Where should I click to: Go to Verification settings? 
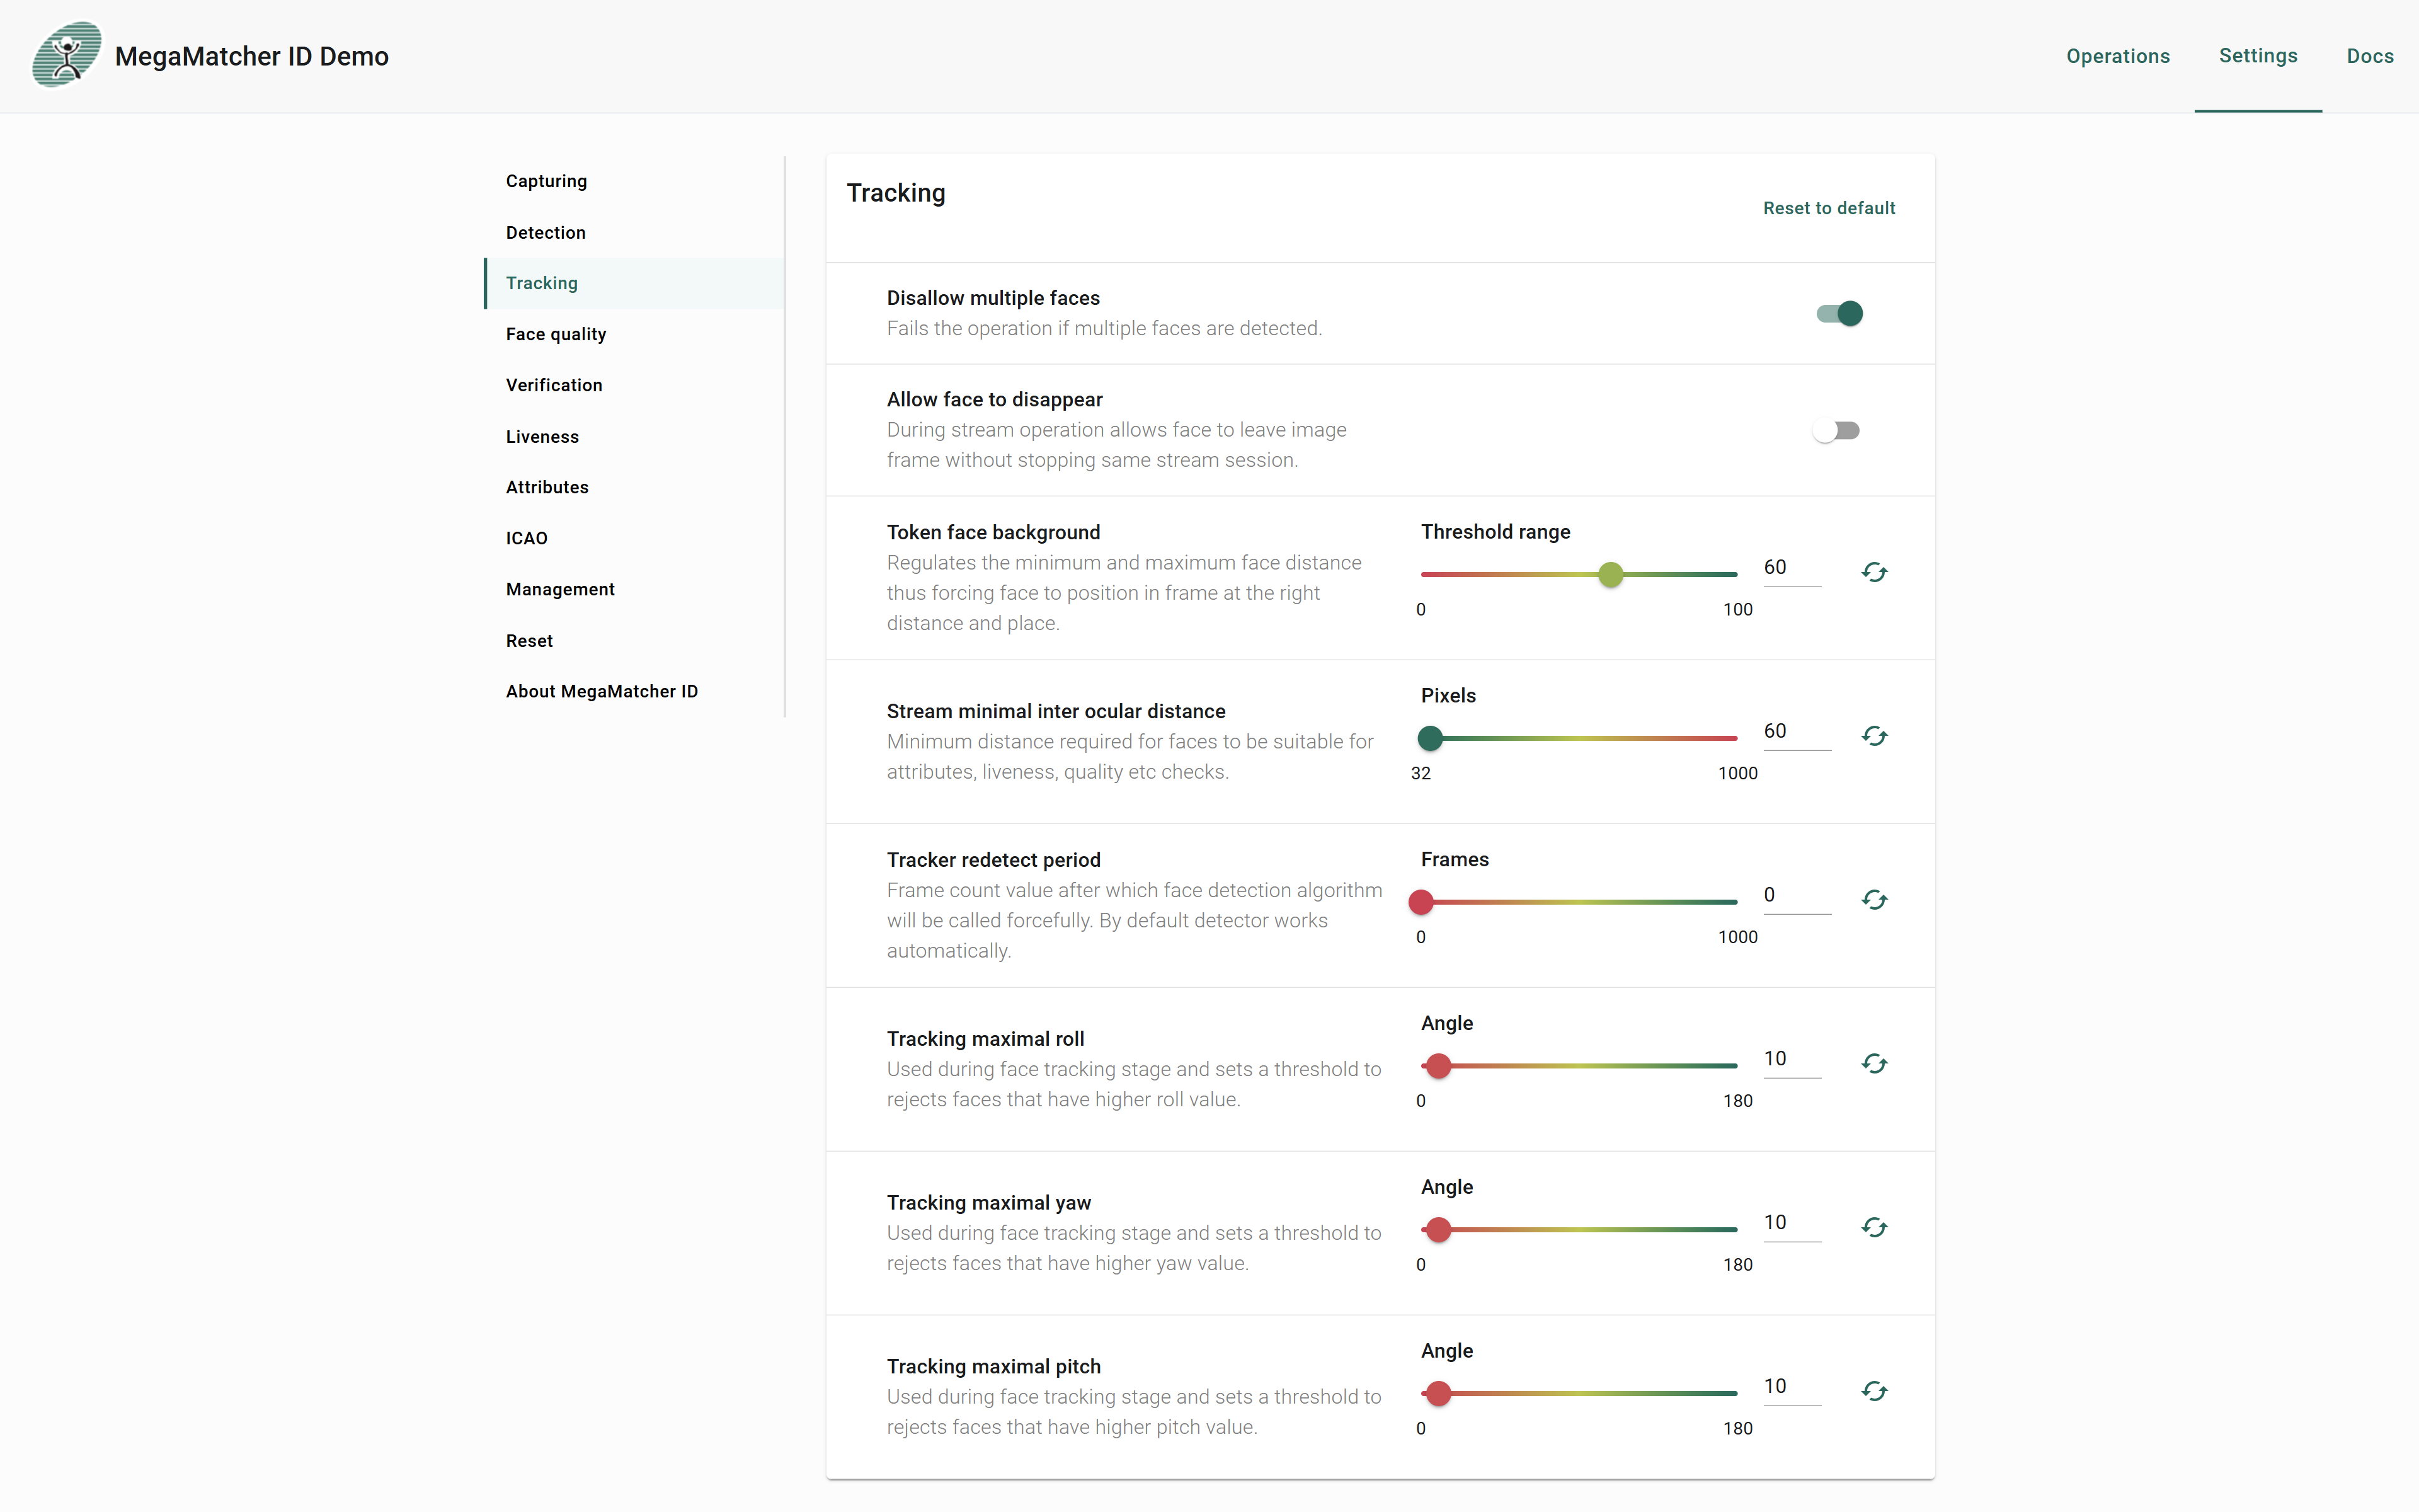pos(635,385)
